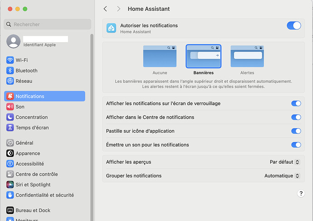
Task: Click the sidebar vertical scrollbar
Action: (92, 127)
